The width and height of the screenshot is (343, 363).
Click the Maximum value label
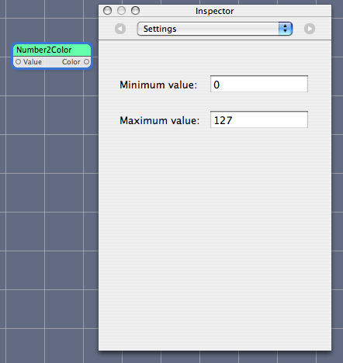point(160,120)
